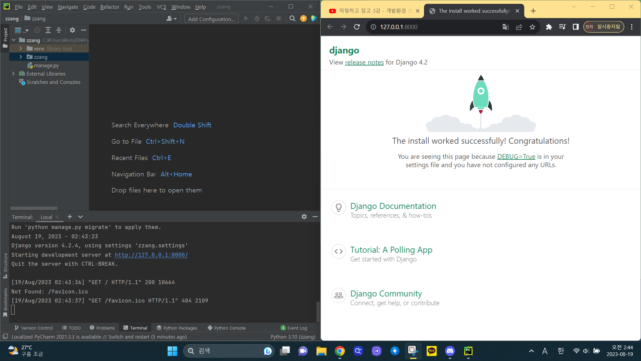Open Chrome Extensions puzzle icon
The image size is (641, 361).
click(x=549, y=27)
